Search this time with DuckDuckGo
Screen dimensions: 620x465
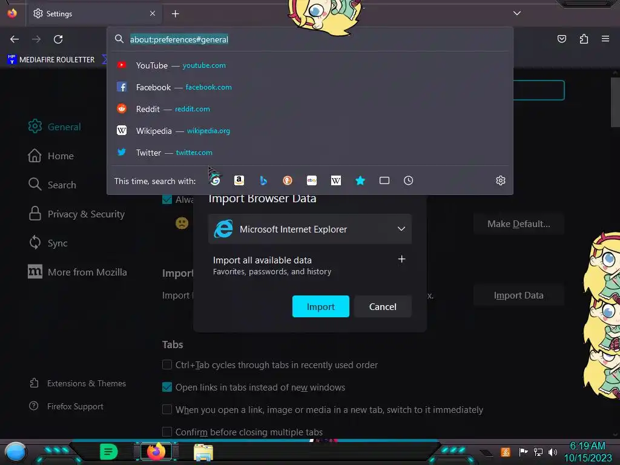pyautogui.click(x=288, y=180)
